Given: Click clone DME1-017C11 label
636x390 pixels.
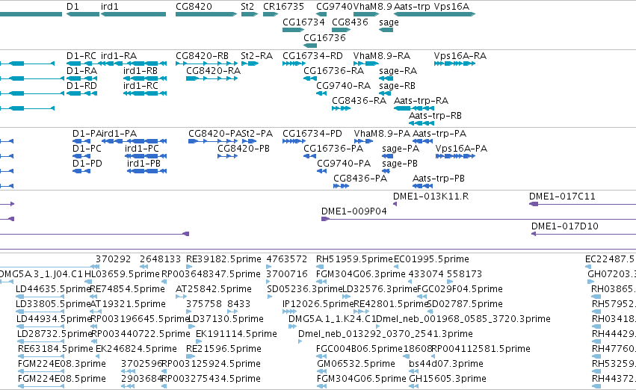Looking at the screenshot, I should coord(562,196).
